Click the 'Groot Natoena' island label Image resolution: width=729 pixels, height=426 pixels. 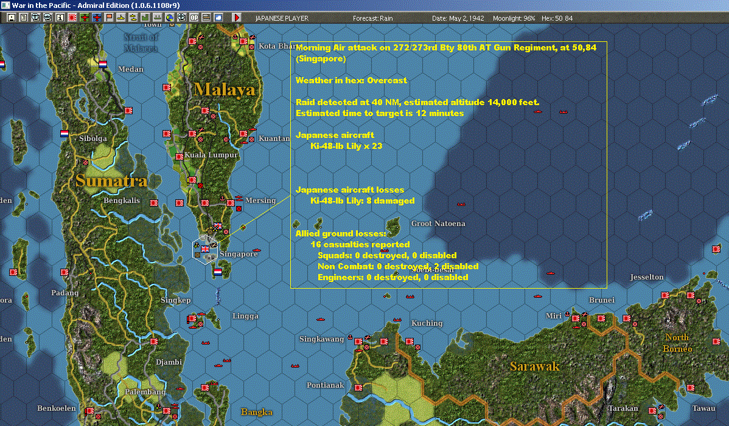[x=438, y=224]
